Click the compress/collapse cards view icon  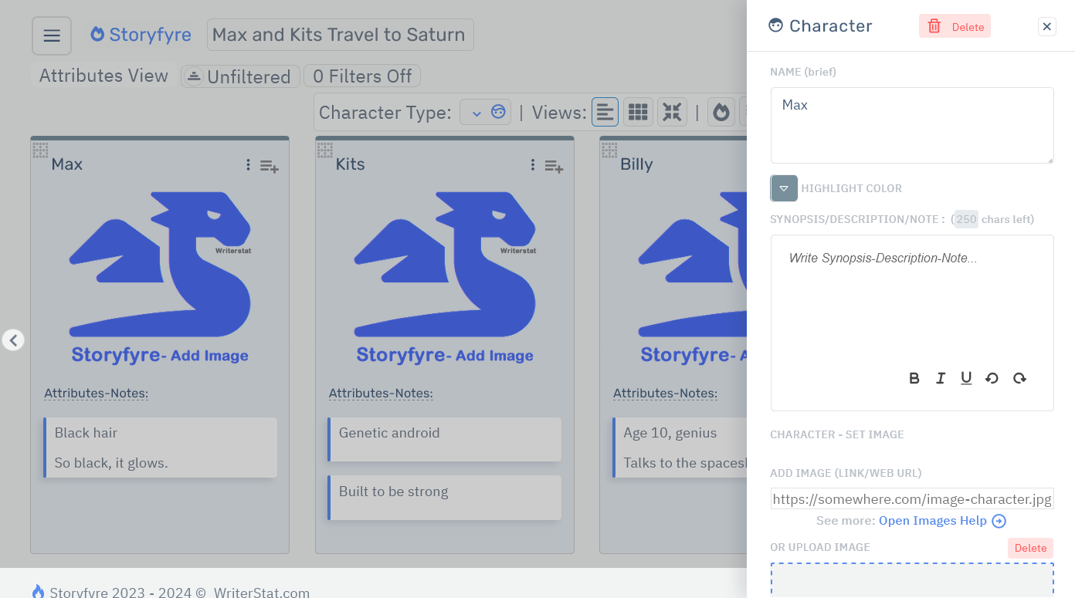point(672,111)
